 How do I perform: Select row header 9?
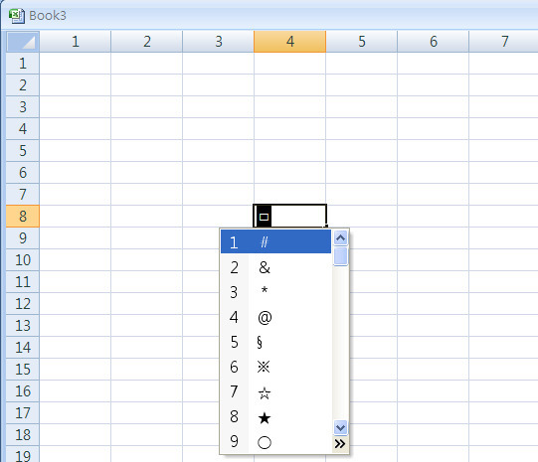pos(23,238)
